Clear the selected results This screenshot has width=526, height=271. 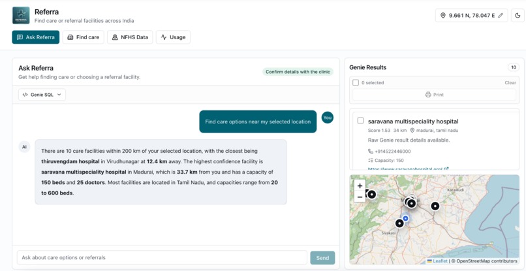click(x=510, y=83)
